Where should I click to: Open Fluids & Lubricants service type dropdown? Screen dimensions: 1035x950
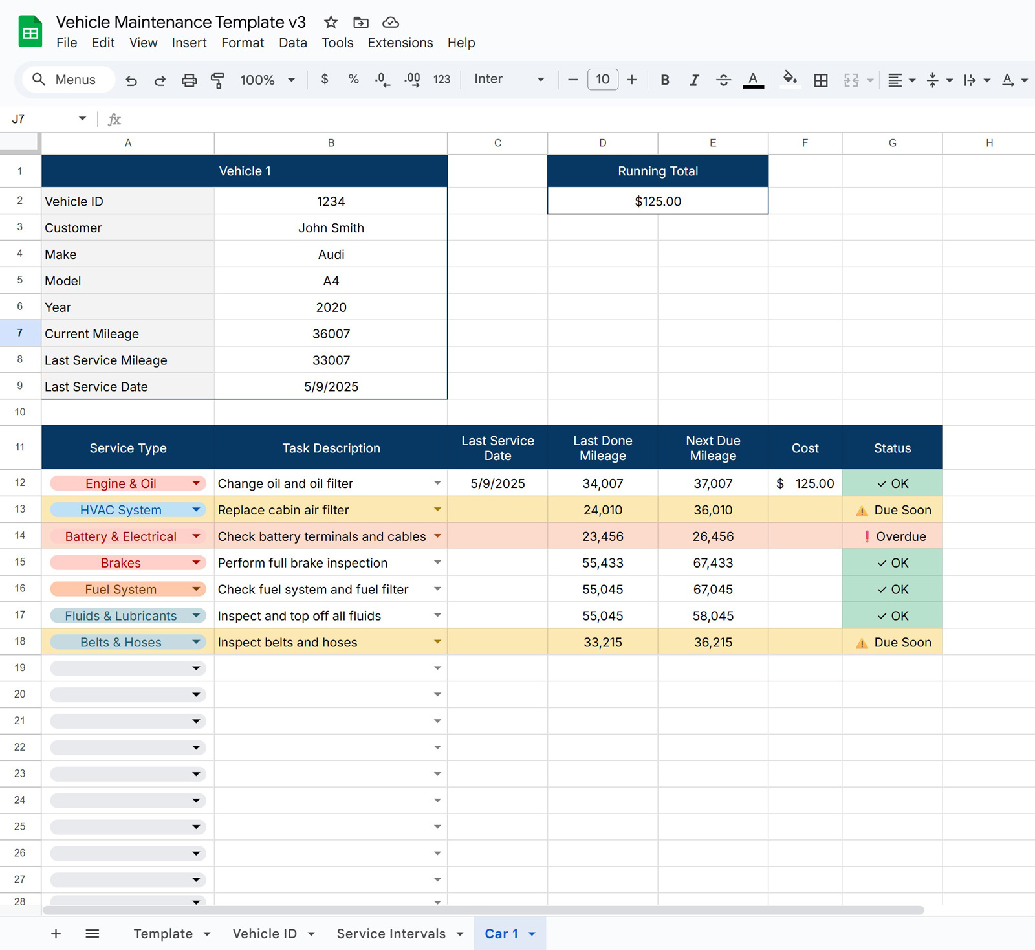point(196,615)
